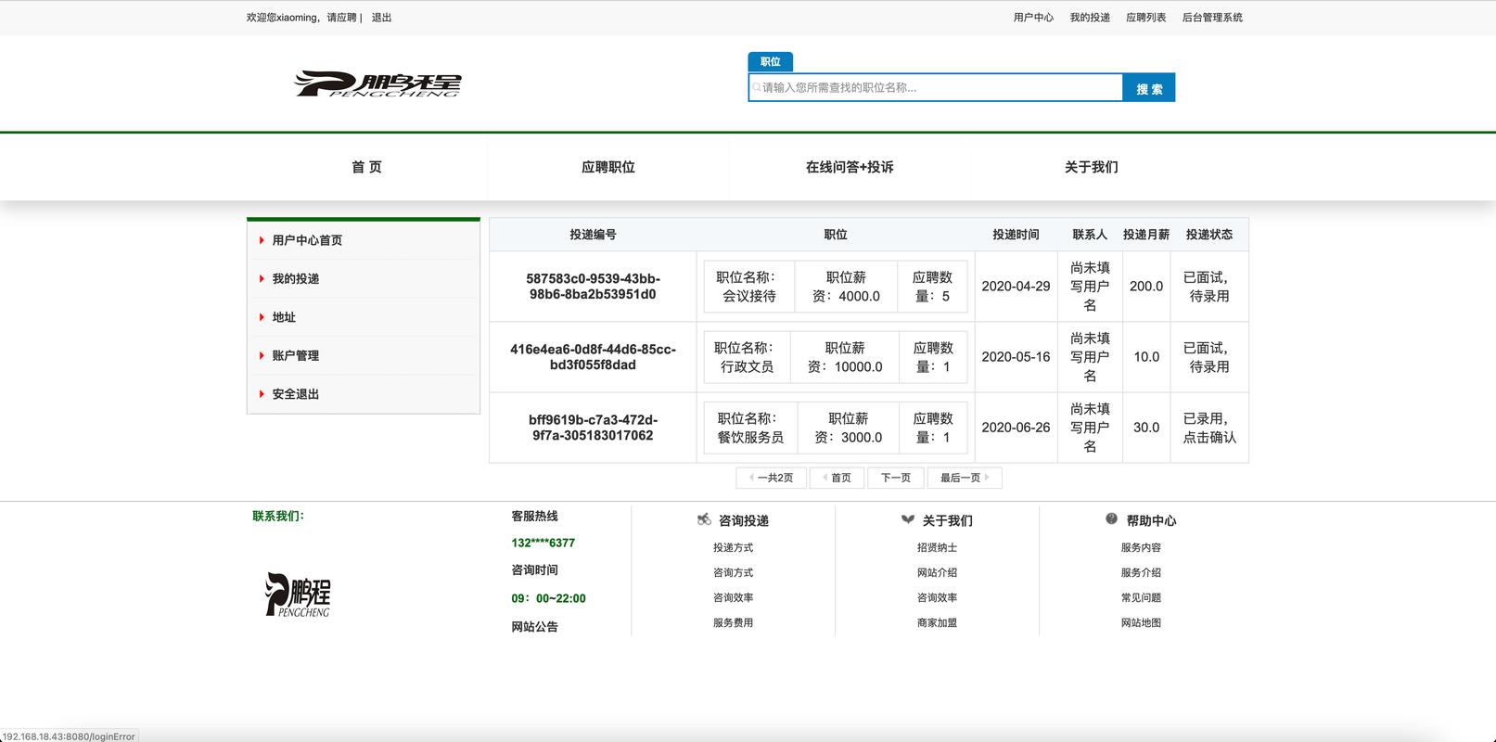Click delivery ID starting with 587583c0
Screen dimensions: 1496x742
click(593, 287)
